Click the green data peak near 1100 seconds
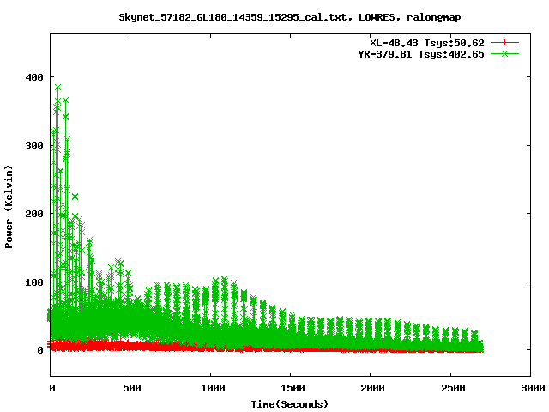This screenshot has height=412, width=549. pos(225,279)
